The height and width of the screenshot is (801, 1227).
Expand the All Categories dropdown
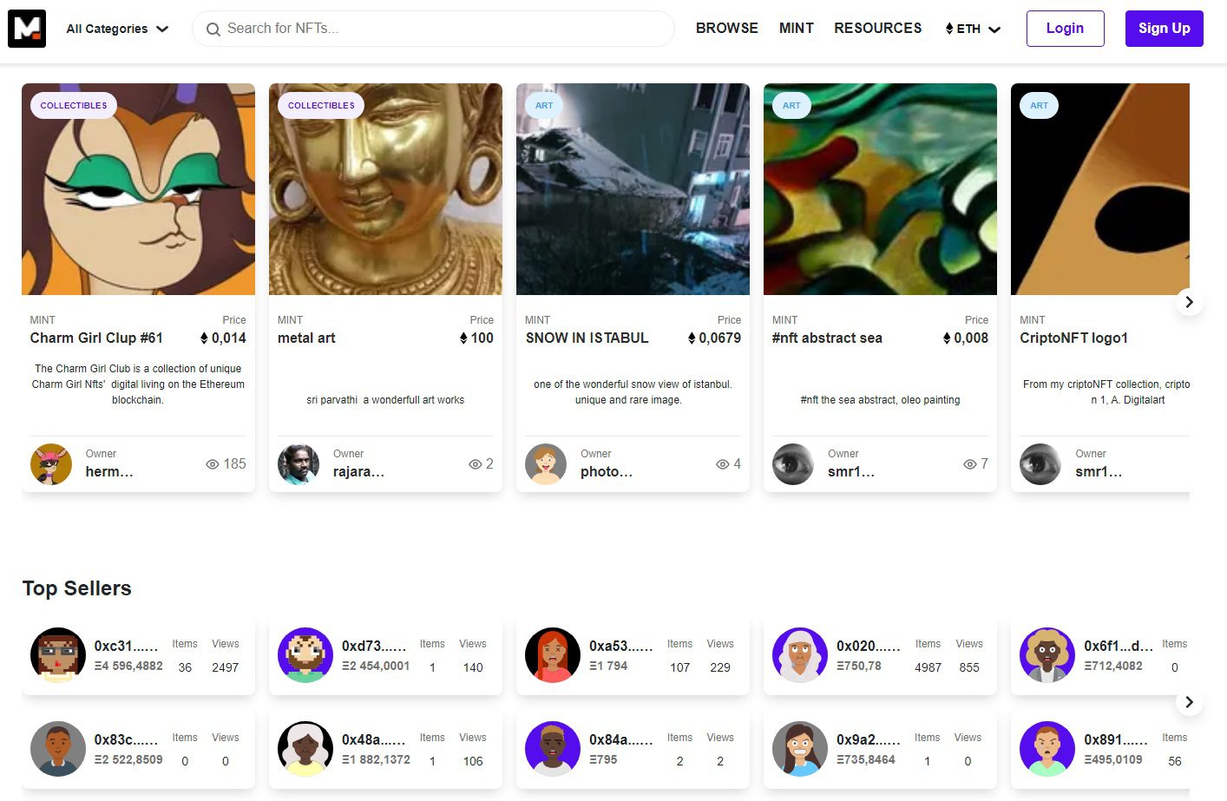pos(117,29)
